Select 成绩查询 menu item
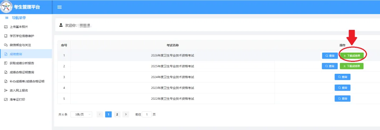 pos(26,54)
